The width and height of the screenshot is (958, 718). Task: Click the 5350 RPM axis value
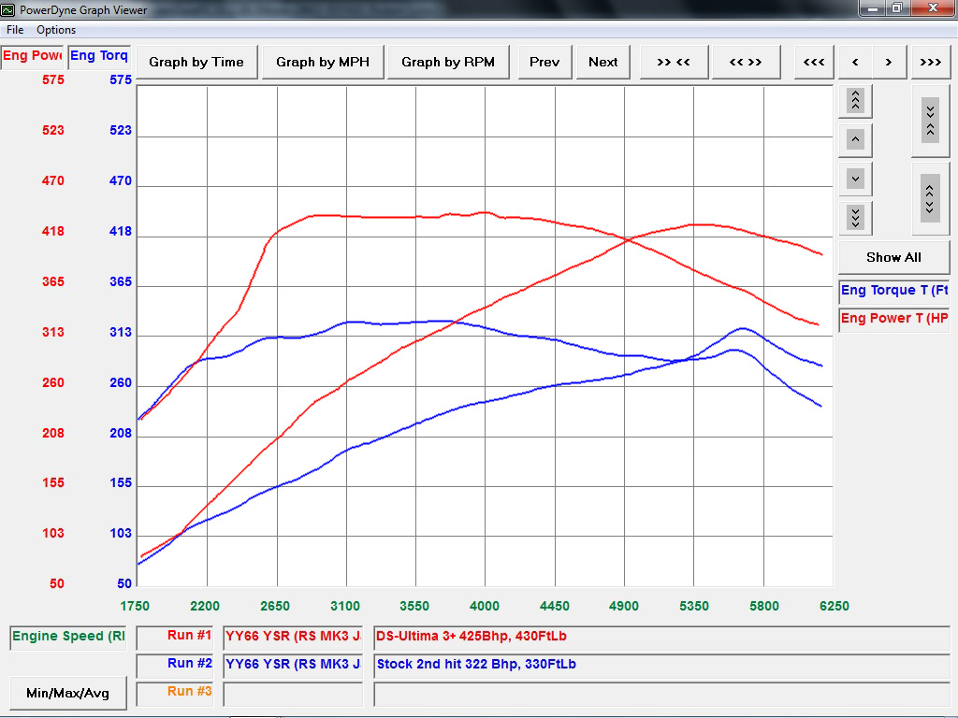tap(695, 606)
